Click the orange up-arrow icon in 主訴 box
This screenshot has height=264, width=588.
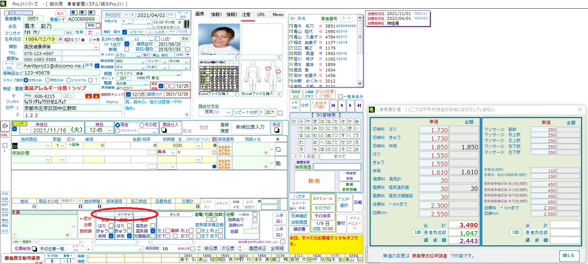(x=15, y=235)
